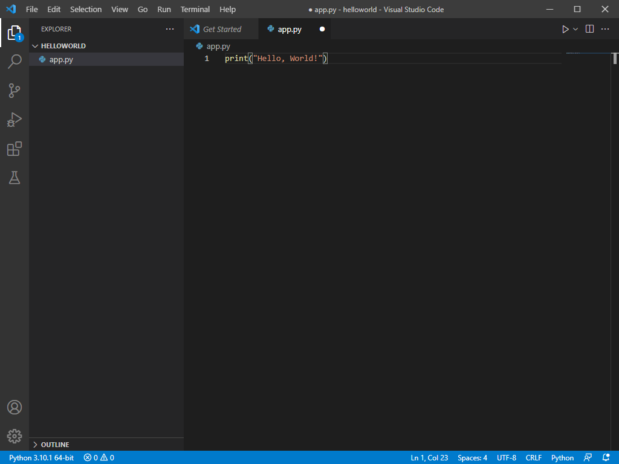Open the Run menu
Screen dimensions: 619x464
tap(164, 9)
